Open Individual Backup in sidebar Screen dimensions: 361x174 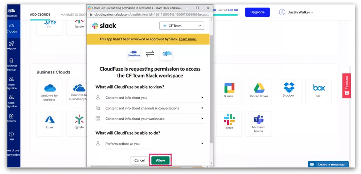pyautogui.click(x=12, y=64)
